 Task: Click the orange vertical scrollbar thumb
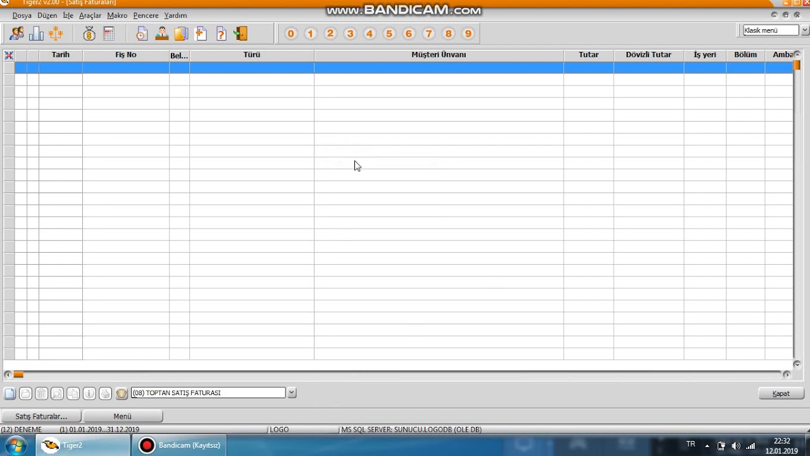click(797, 65)
